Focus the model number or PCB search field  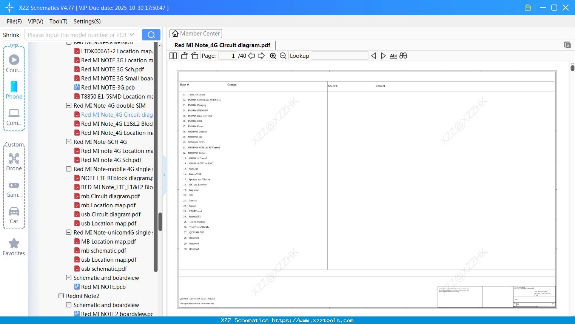click(77, 35)
